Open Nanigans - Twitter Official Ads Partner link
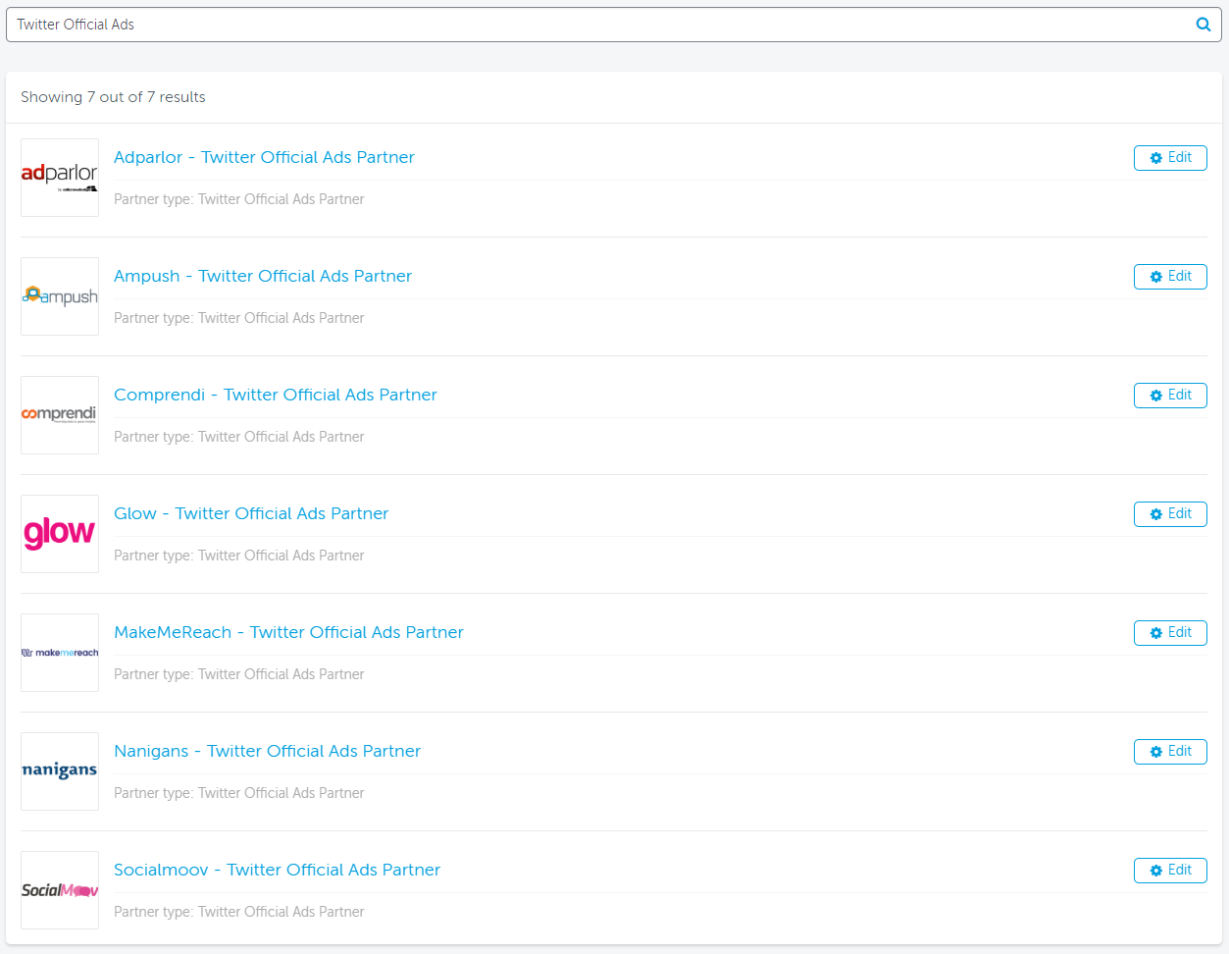Image resolution: width=1229 pixels, height=954 pixels. (267, 751)
